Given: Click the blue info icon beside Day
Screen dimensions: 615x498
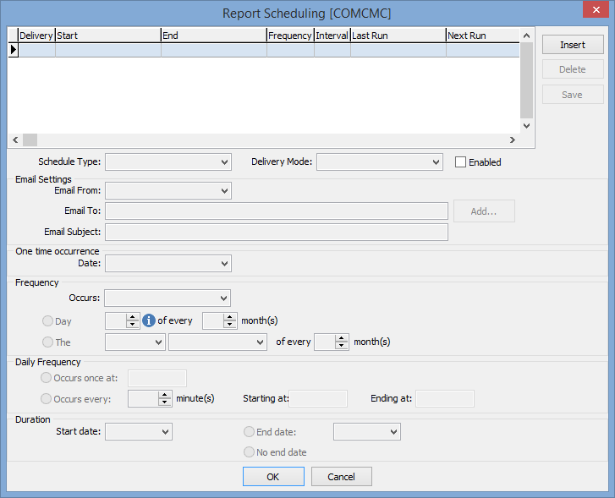Looking at the screenshot, I should (149, 320).
